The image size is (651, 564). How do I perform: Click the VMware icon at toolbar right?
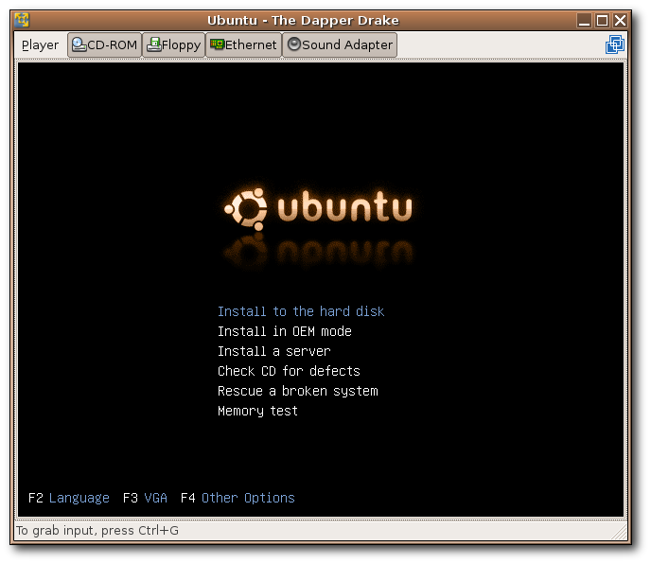(x=614, y=44)
